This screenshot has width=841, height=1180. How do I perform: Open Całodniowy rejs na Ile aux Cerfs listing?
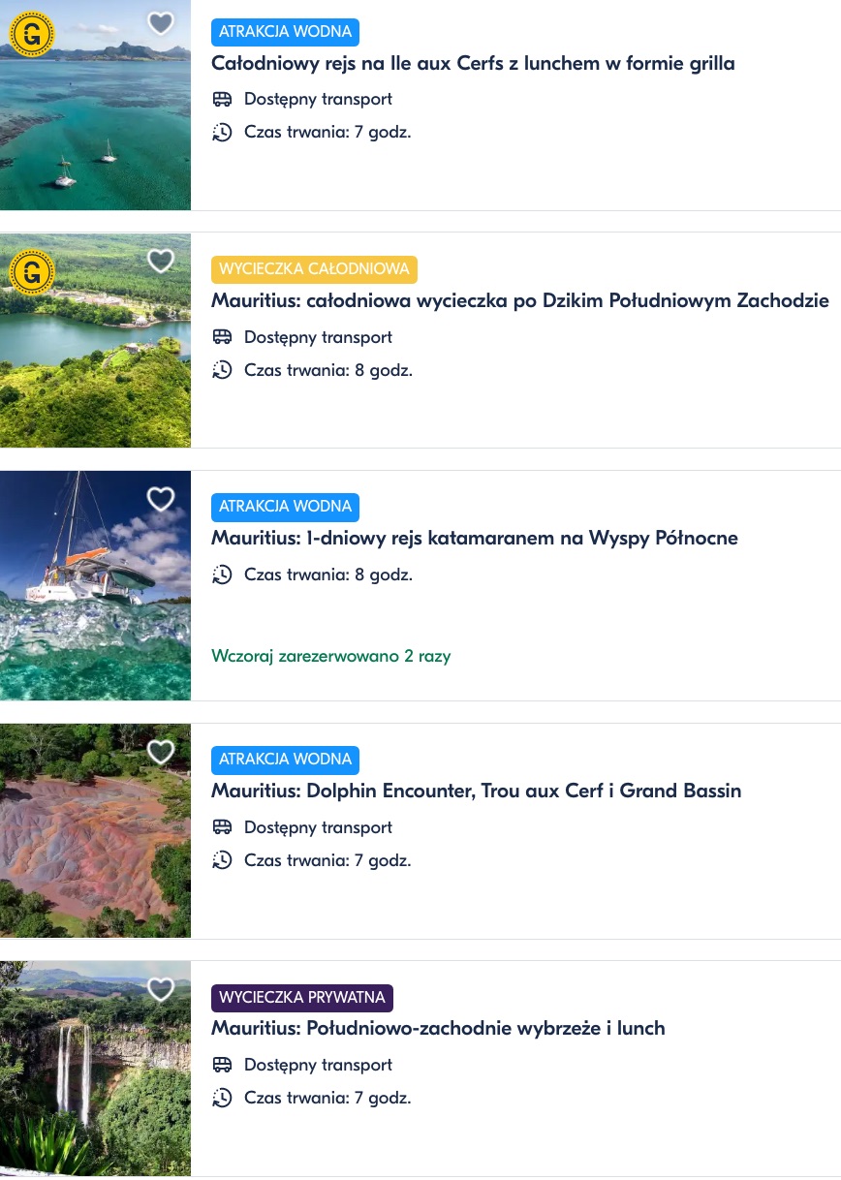coord(473,64)
